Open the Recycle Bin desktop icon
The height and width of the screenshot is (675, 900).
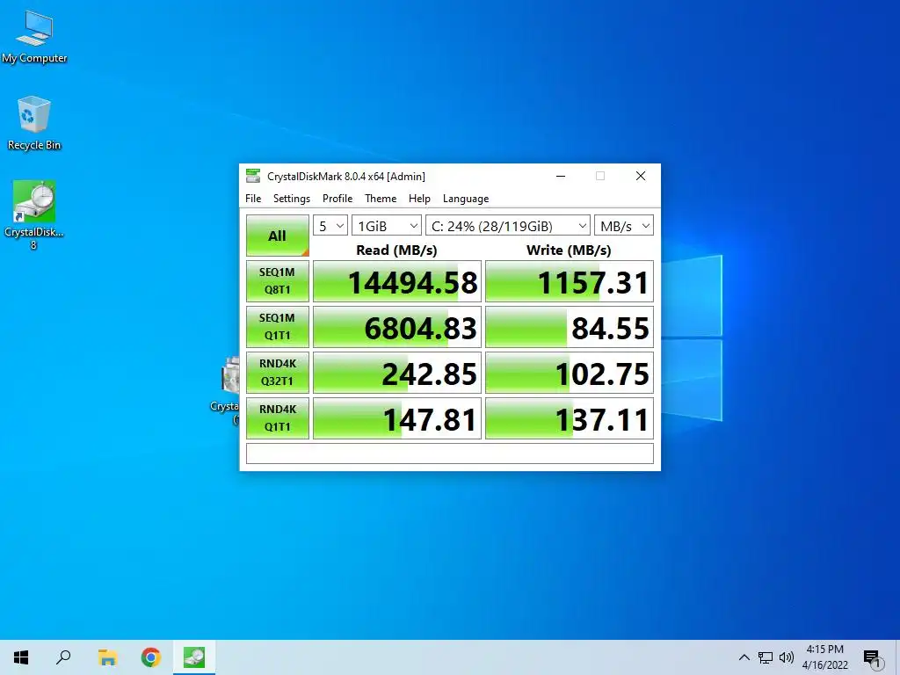pos(34,123)
